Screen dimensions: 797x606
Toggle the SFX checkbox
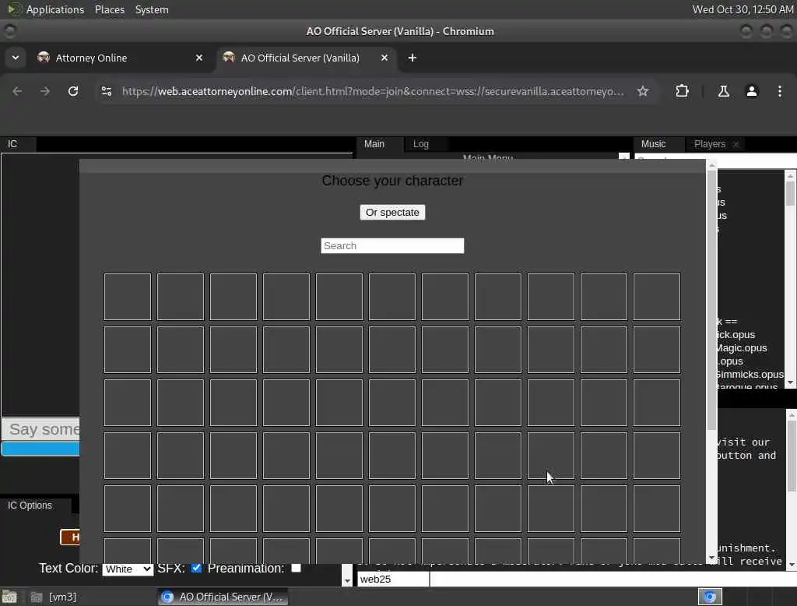pyautogui.click(x=196, y=568)
